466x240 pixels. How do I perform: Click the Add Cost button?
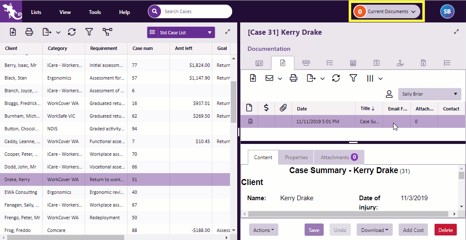(413, 230)
